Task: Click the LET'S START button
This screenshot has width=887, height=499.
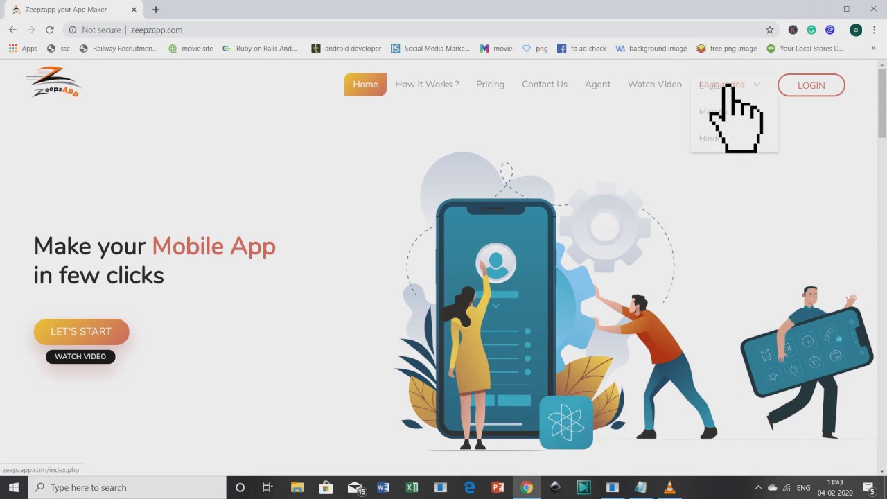Action: pos(81,331)
